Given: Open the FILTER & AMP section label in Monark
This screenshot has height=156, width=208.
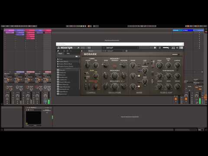Looking at the screenshot, I should coord(166,93).
